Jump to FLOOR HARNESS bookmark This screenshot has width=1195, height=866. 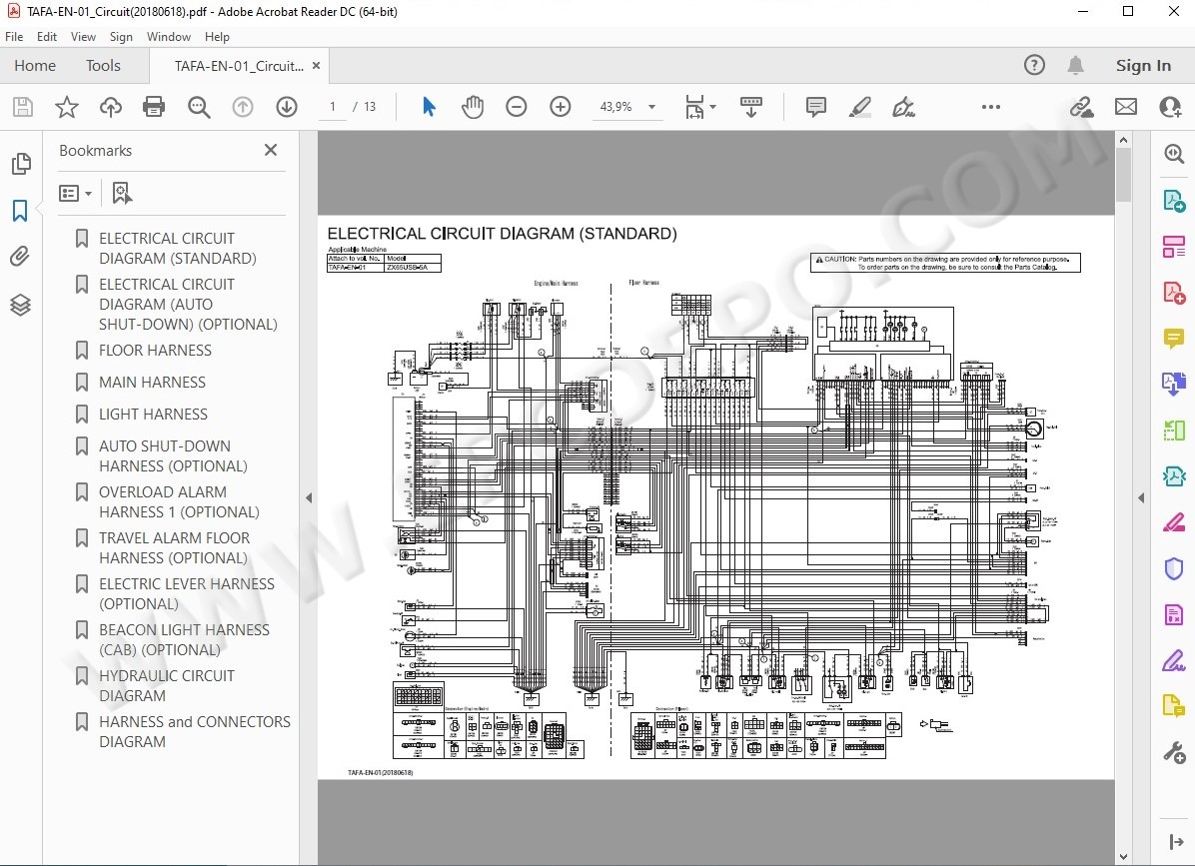coord(156,351)
